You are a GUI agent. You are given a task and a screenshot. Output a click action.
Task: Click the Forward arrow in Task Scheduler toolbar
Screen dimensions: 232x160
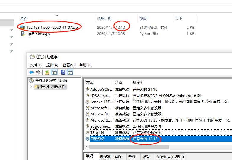(38, 72)
